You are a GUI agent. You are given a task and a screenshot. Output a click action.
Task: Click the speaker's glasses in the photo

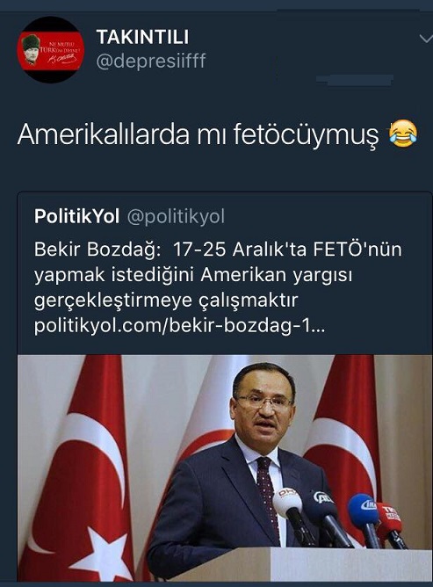264,402
